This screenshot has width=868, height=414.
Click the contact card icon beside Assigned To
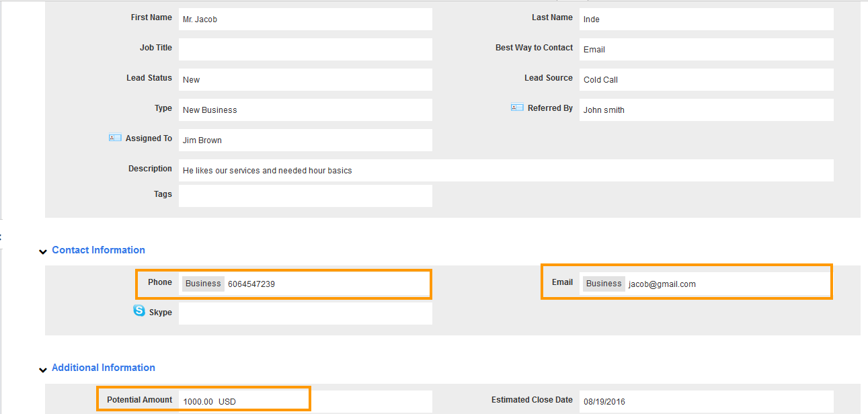(115, 138)
